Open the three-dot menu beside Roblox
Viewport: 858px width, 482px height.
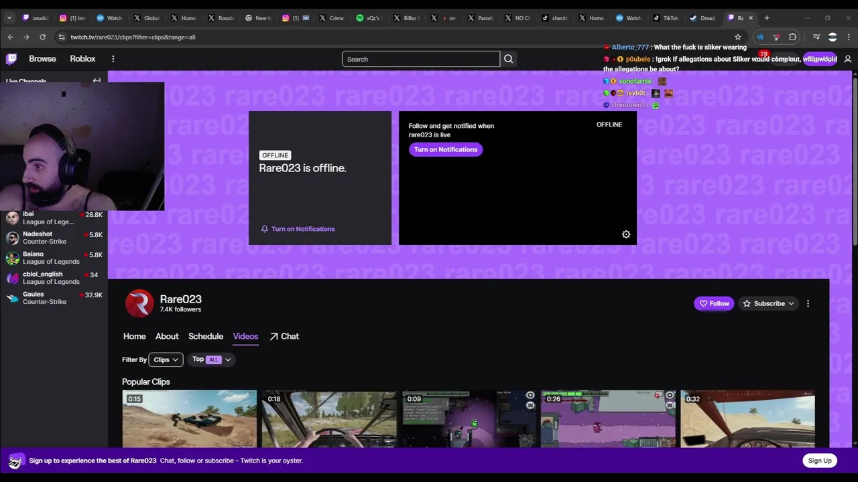click(113, 59)
